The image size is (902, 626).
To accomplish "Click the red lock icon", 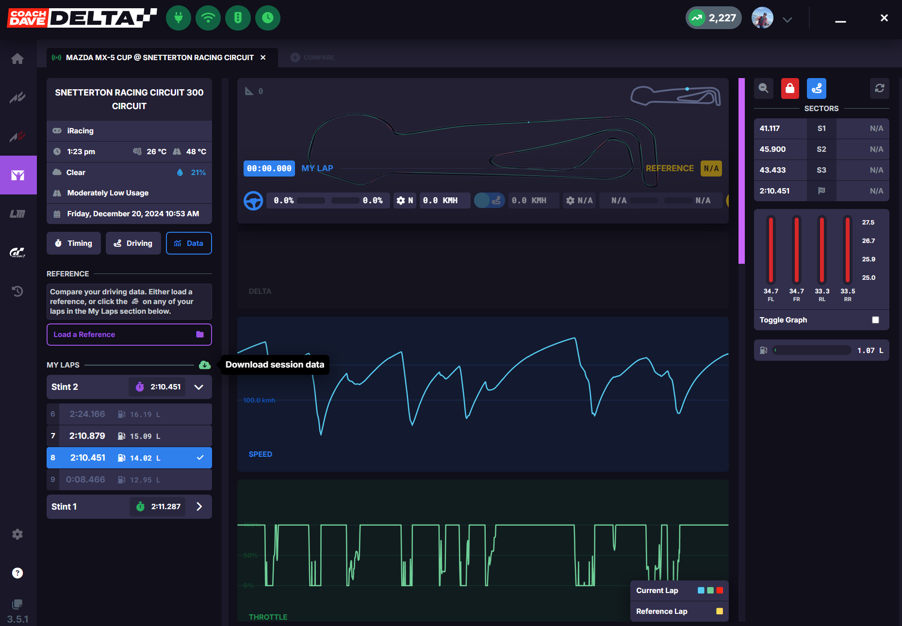I will 790,88.
